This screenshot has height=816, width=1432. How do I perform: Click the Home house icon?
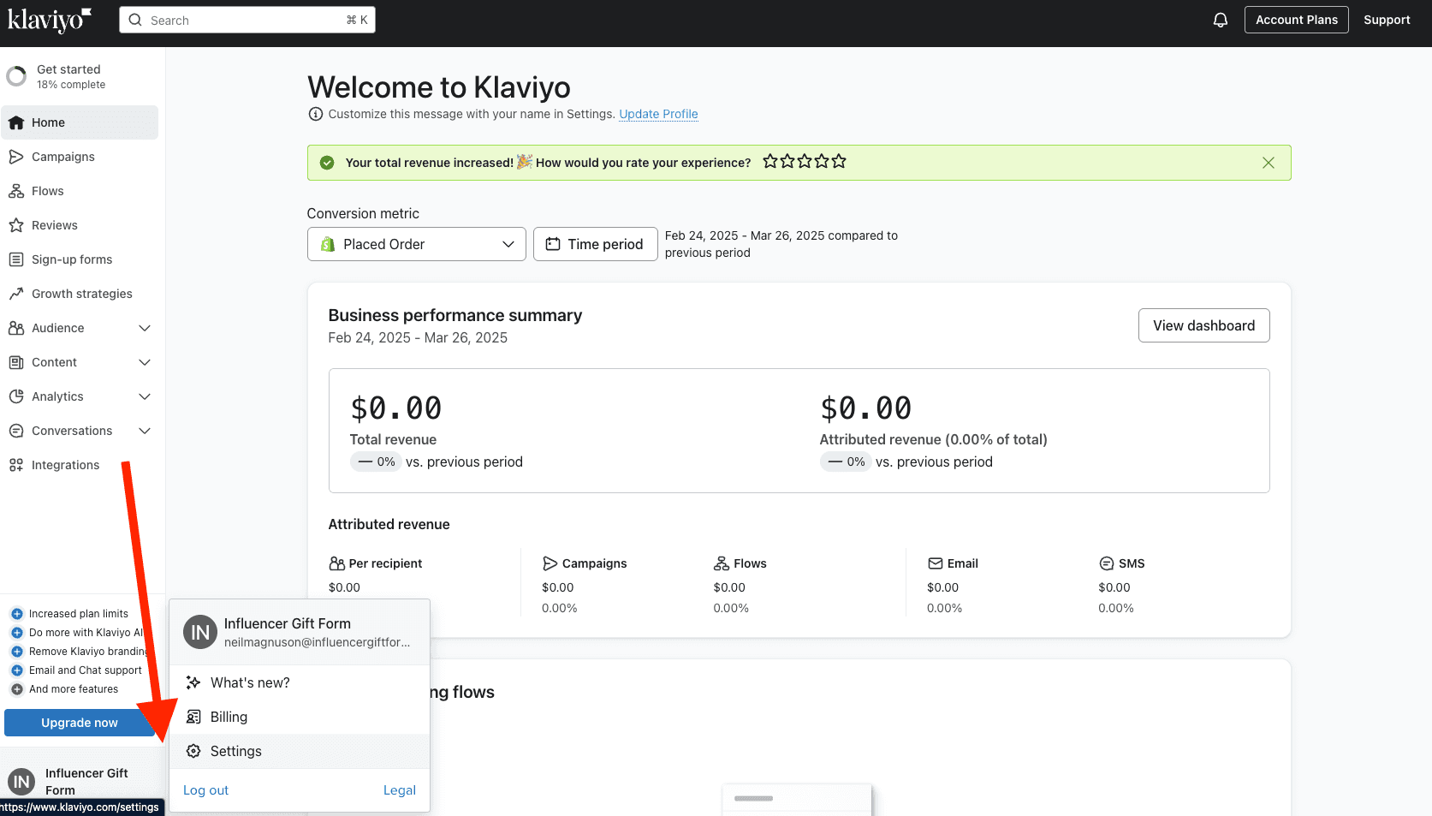tap(16, 122)
